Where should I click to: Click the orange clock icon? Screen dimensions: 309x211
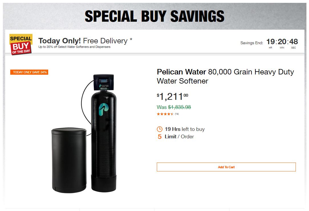point(160,129)
